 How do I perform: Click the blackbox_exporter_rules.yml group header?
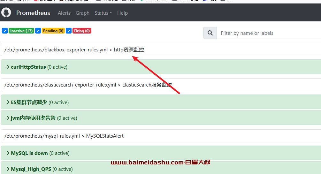click(x=161, y=49)
